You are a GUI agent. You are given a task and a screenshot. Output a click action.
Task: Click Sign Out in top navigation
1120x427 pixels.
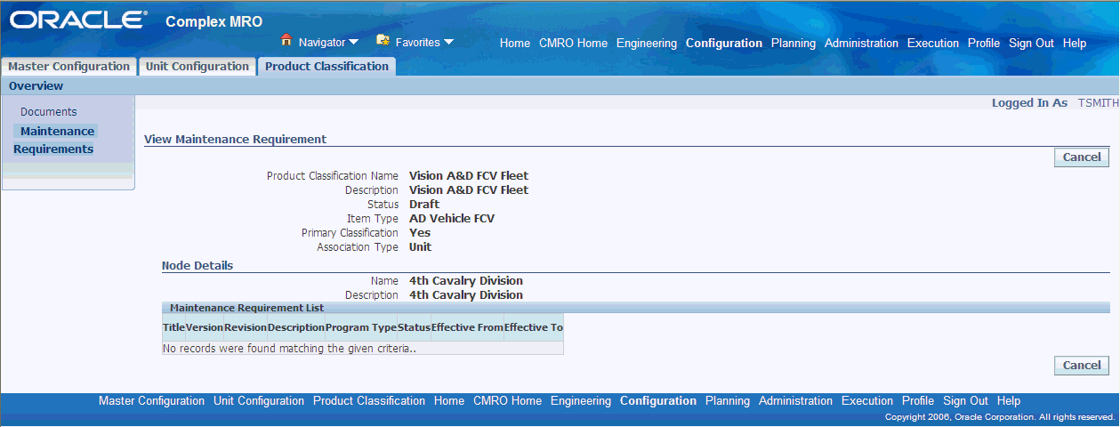1031,44
